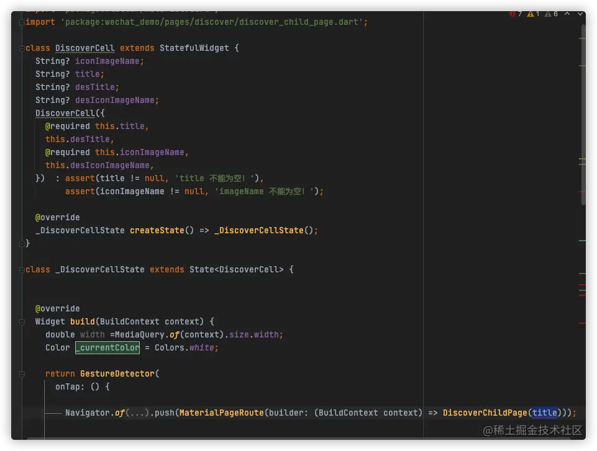
Task: Collapse the _DiscoverCellState class fold marker
Action: point(22,270)
